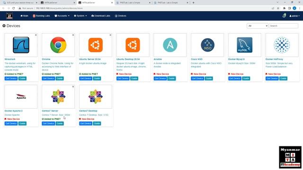Open Running Labs page
This screenshot has width=303, height=170.
pos(41,16)
